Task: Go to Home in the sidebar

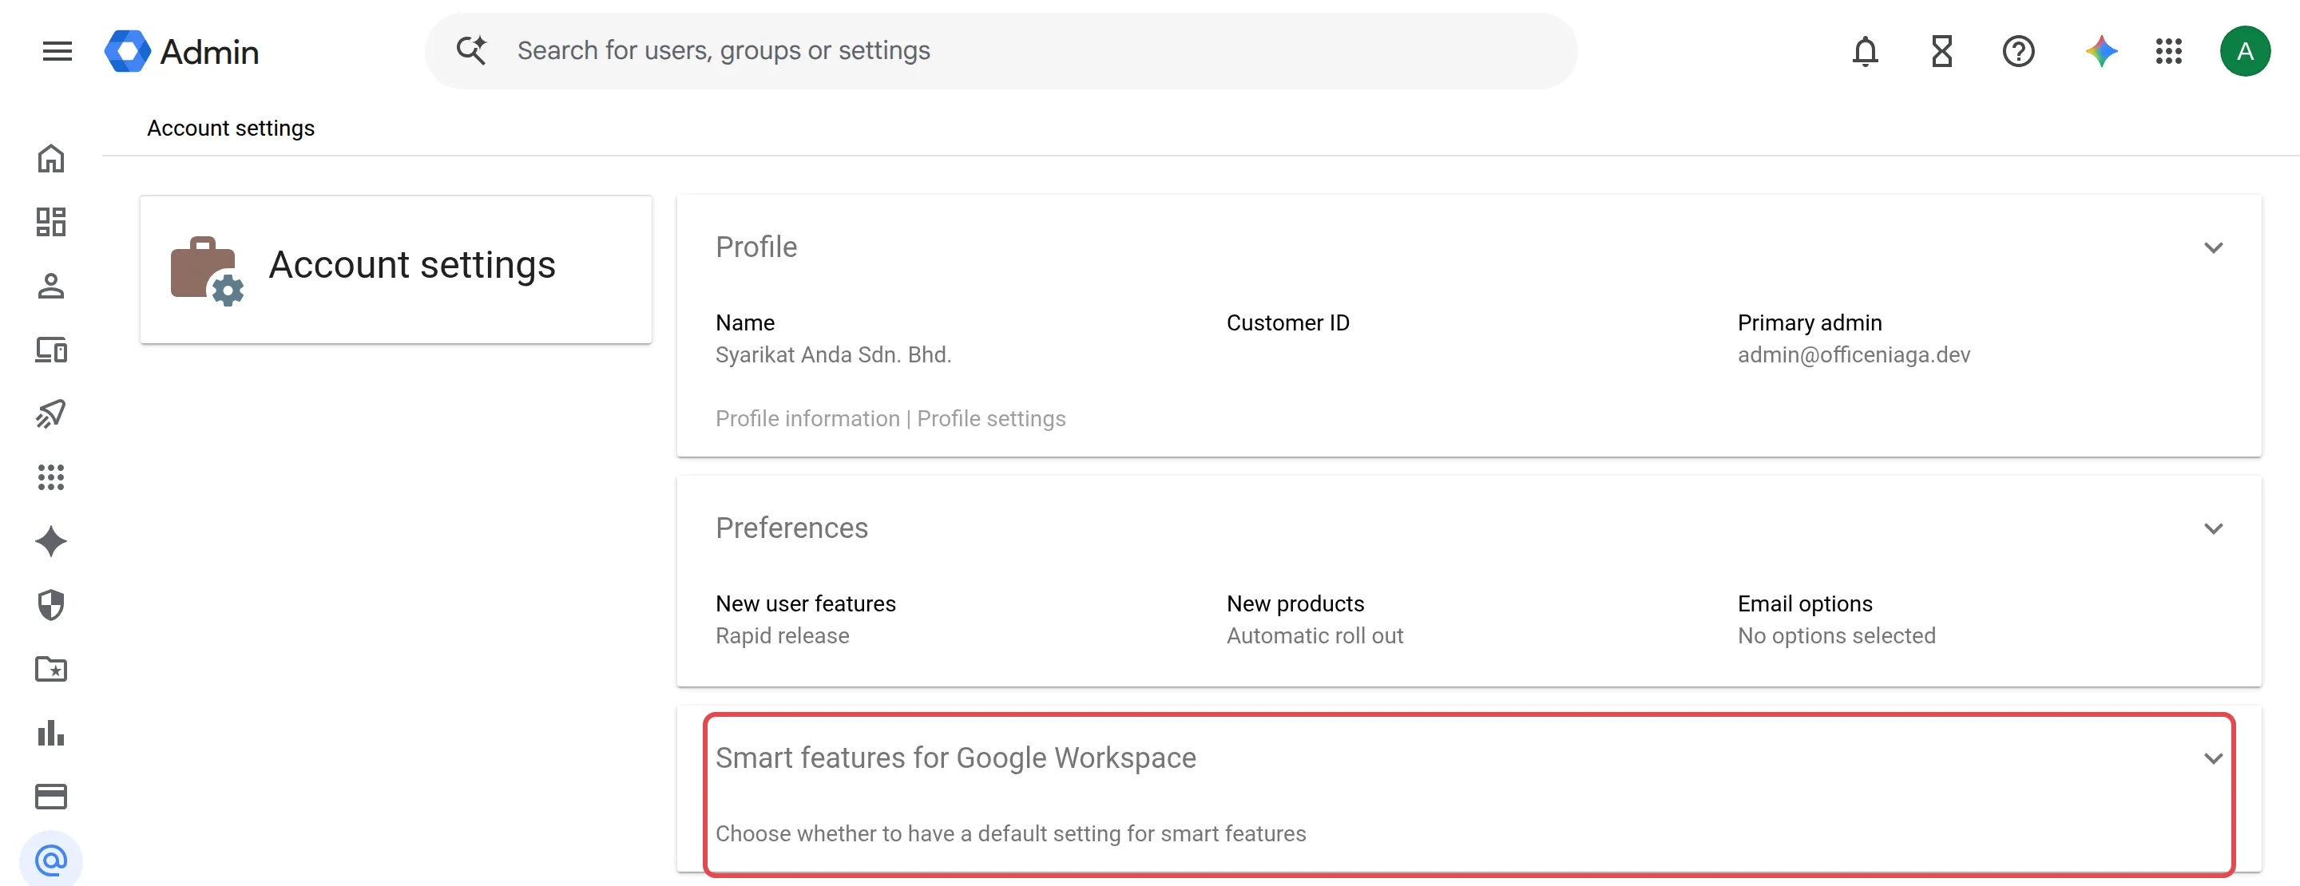Action: (x=51, y=158)
